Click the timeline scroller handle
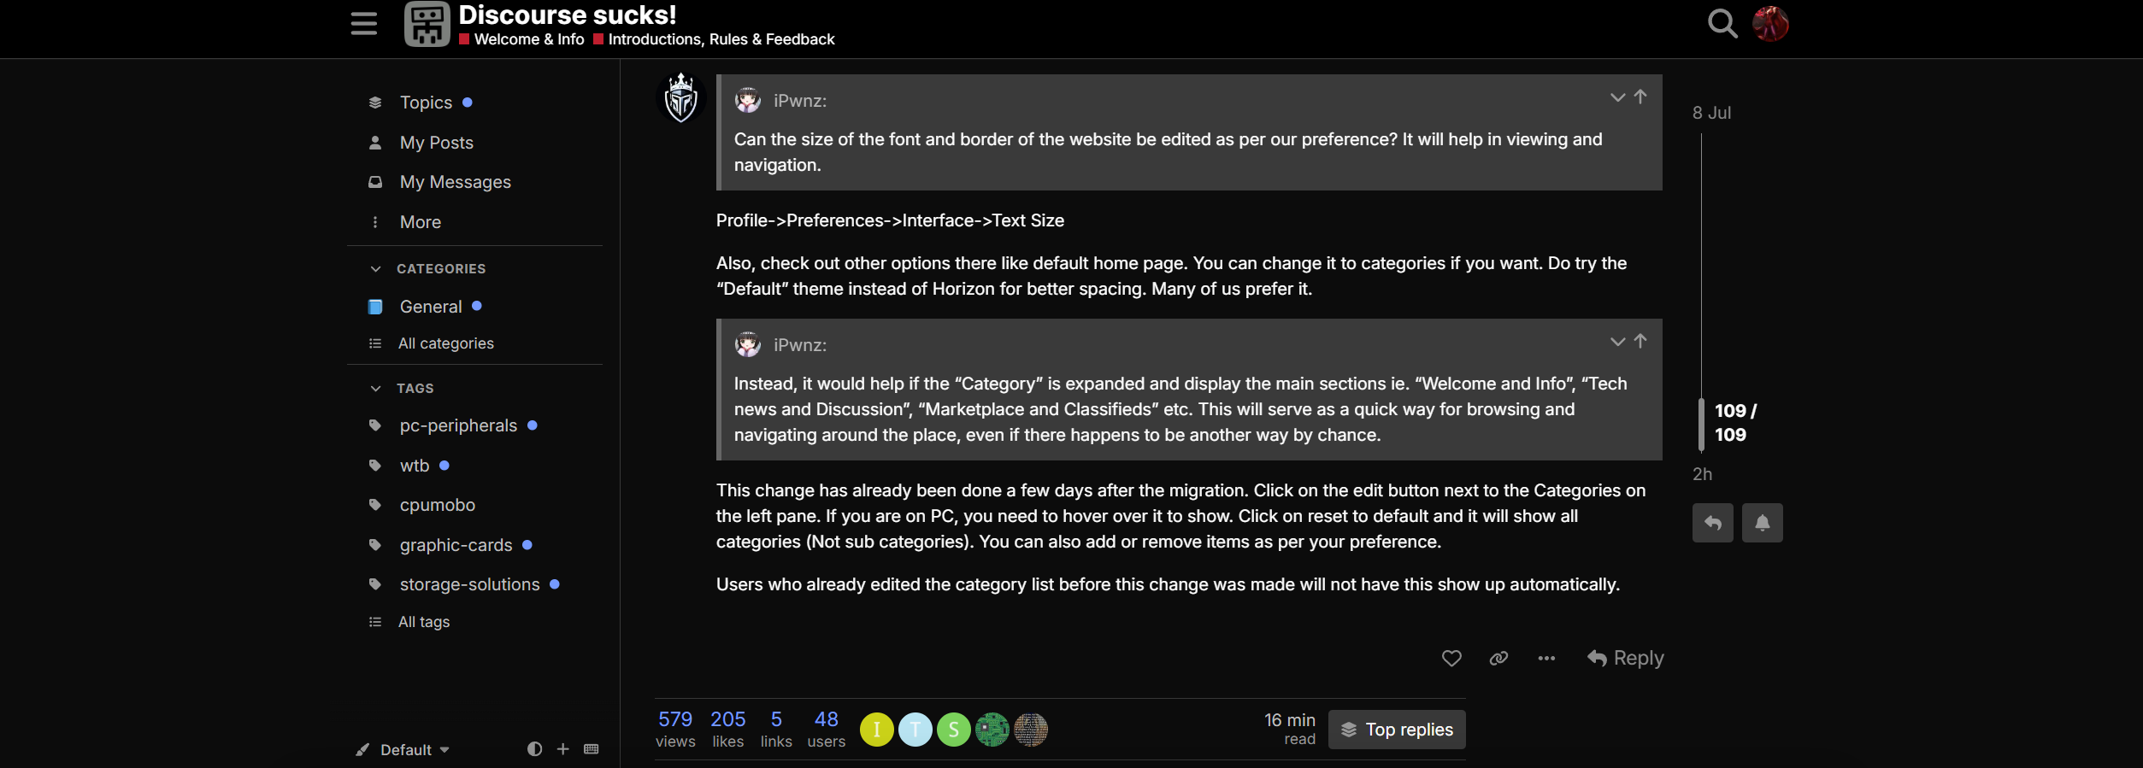This screenshot has width=2143, height=768. click(x=1701, y=425)
